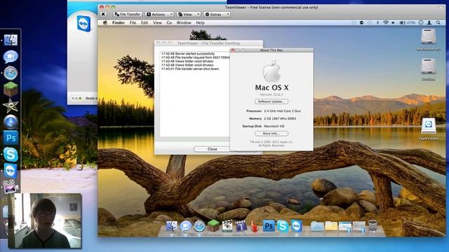Select the TeamViewer disk image on remote desktop
449x252 pixels.
tap(429, 126)
